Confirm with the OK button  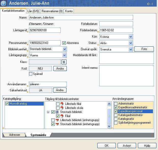[x=106, y=146]
